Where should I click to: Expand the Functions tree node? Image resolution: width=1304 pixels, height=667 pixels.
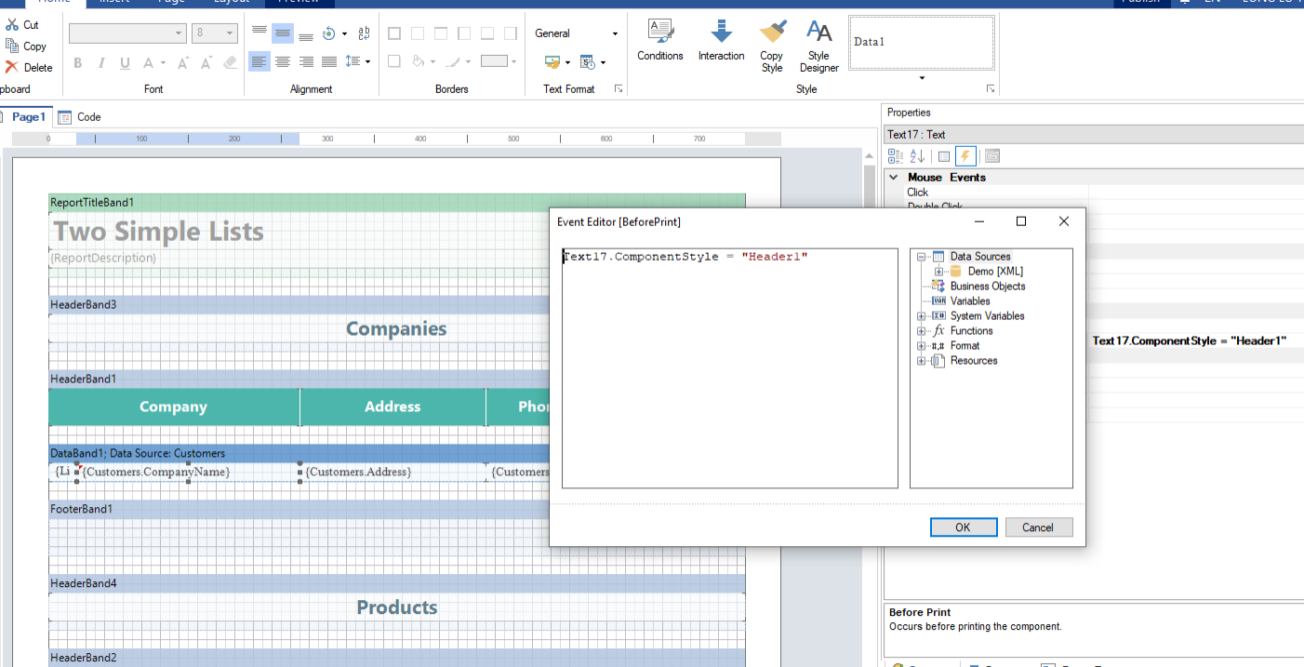[921, 330]
